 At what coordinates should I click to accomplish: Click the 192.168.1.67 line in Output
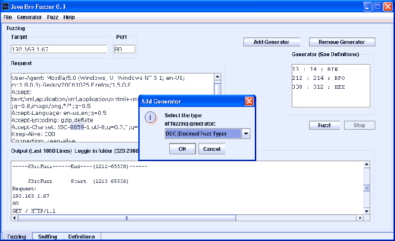(31, 196)
